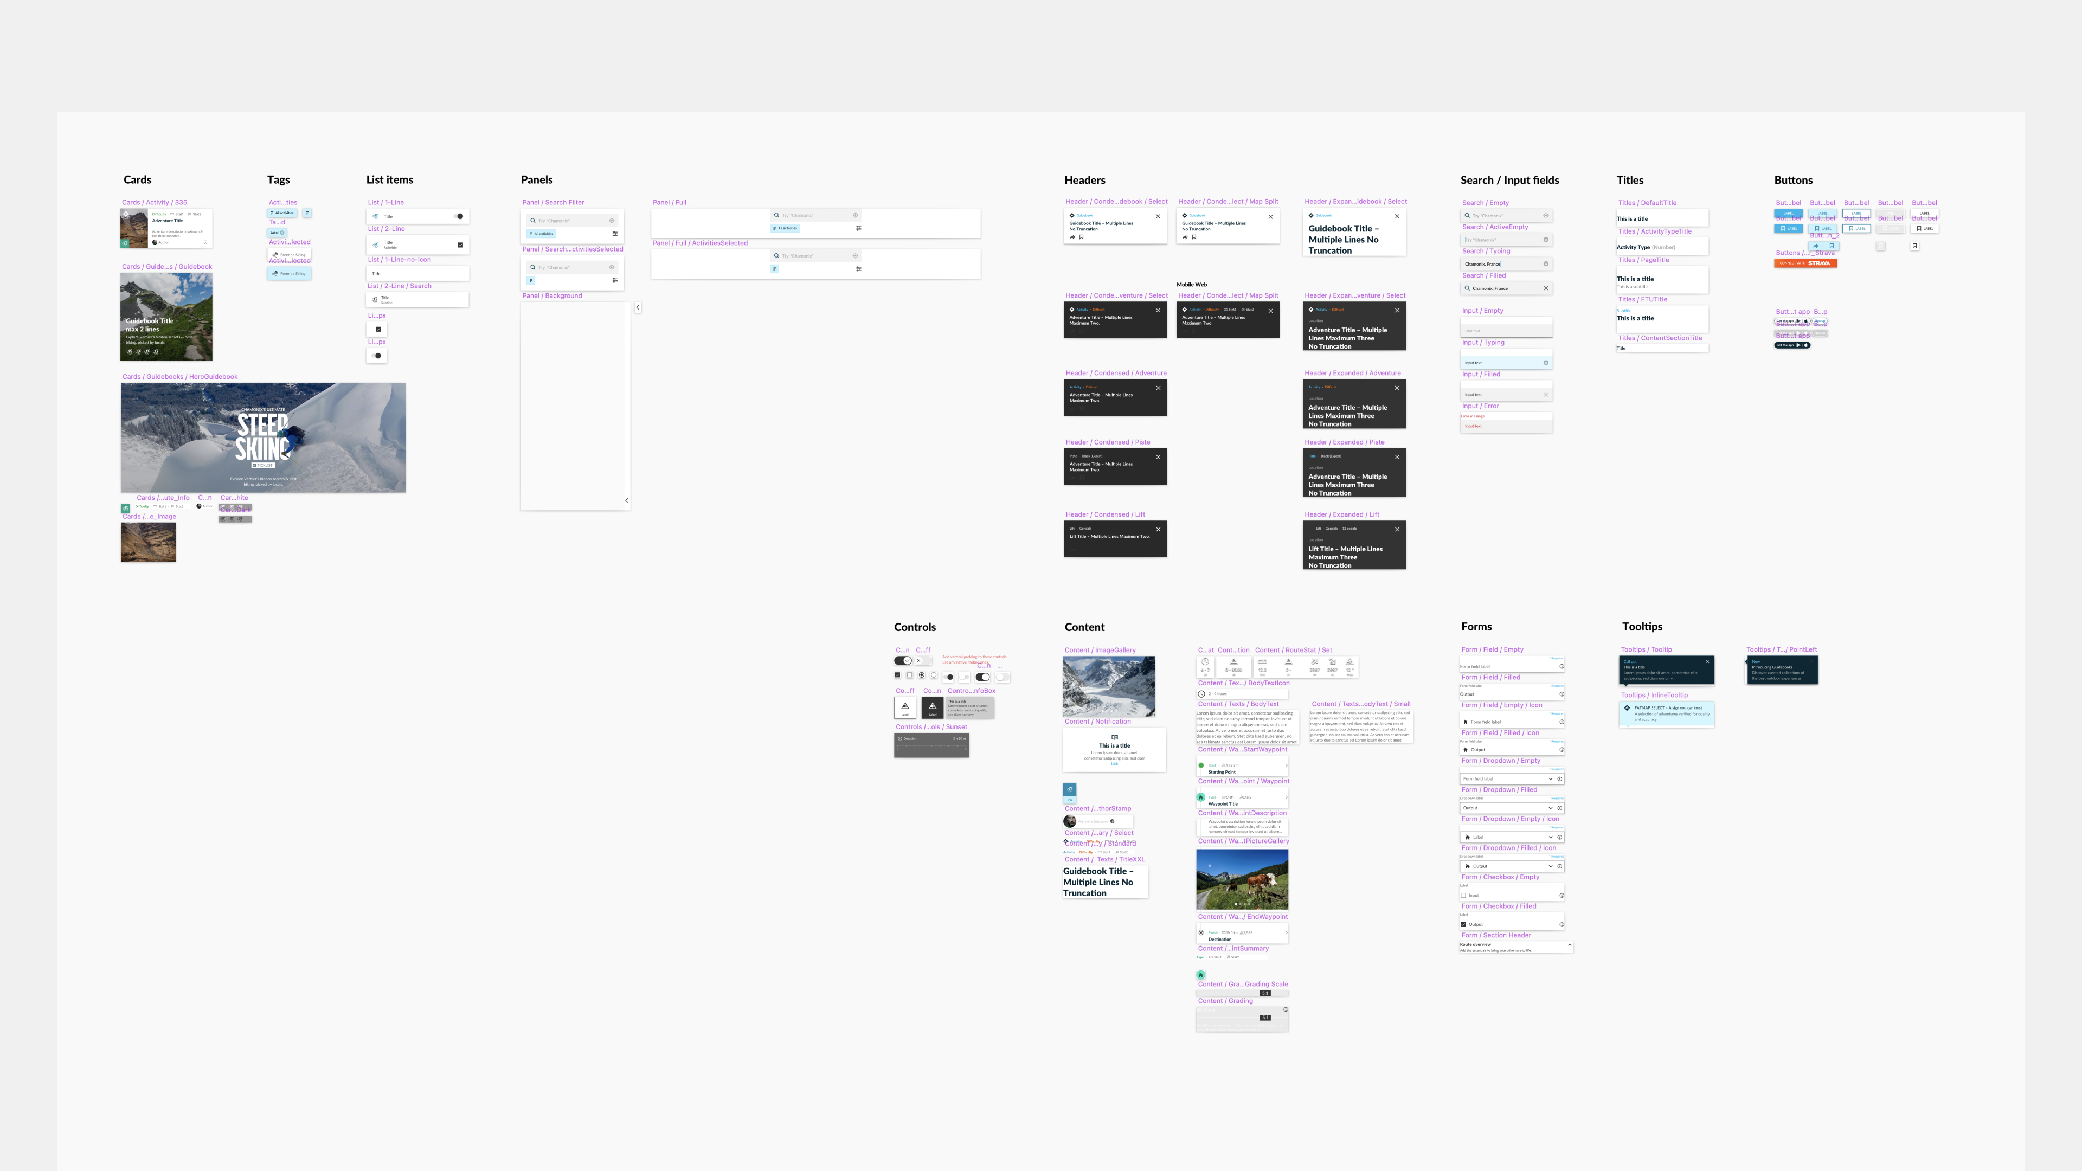
Task: Open Form / Dropdown / Filled Output chevron
Action: click(x=1550, y=808)
